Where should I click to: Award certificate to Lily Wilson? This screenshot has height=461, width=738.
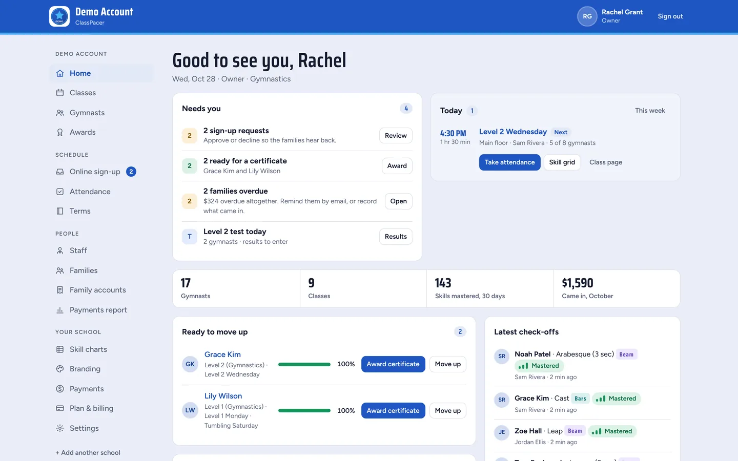point(393,410)
